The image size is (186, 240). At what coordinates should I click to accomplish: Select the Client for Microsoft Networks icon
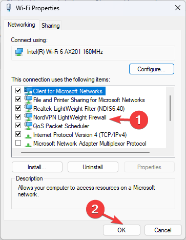pos(28,91)
